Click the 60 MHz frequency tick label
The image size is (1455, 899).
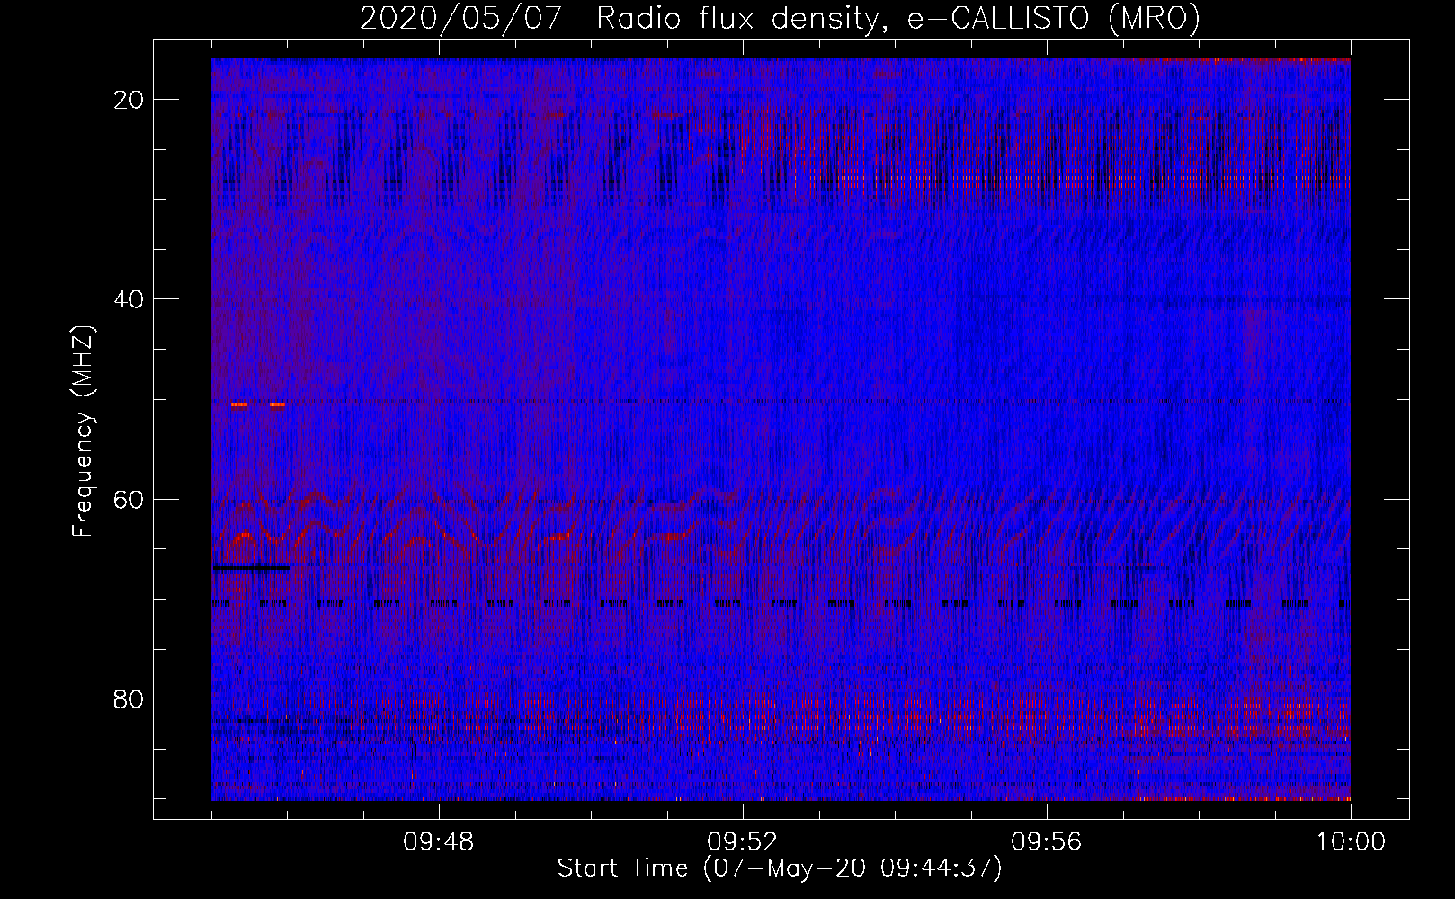click(129, 499)
